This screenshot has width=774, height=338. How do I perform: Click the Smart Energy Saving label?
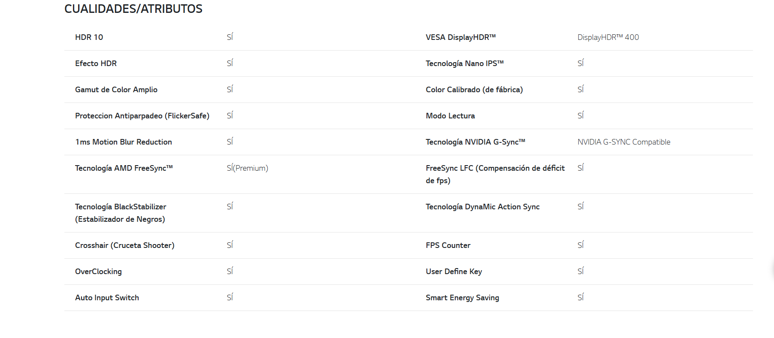462,298
